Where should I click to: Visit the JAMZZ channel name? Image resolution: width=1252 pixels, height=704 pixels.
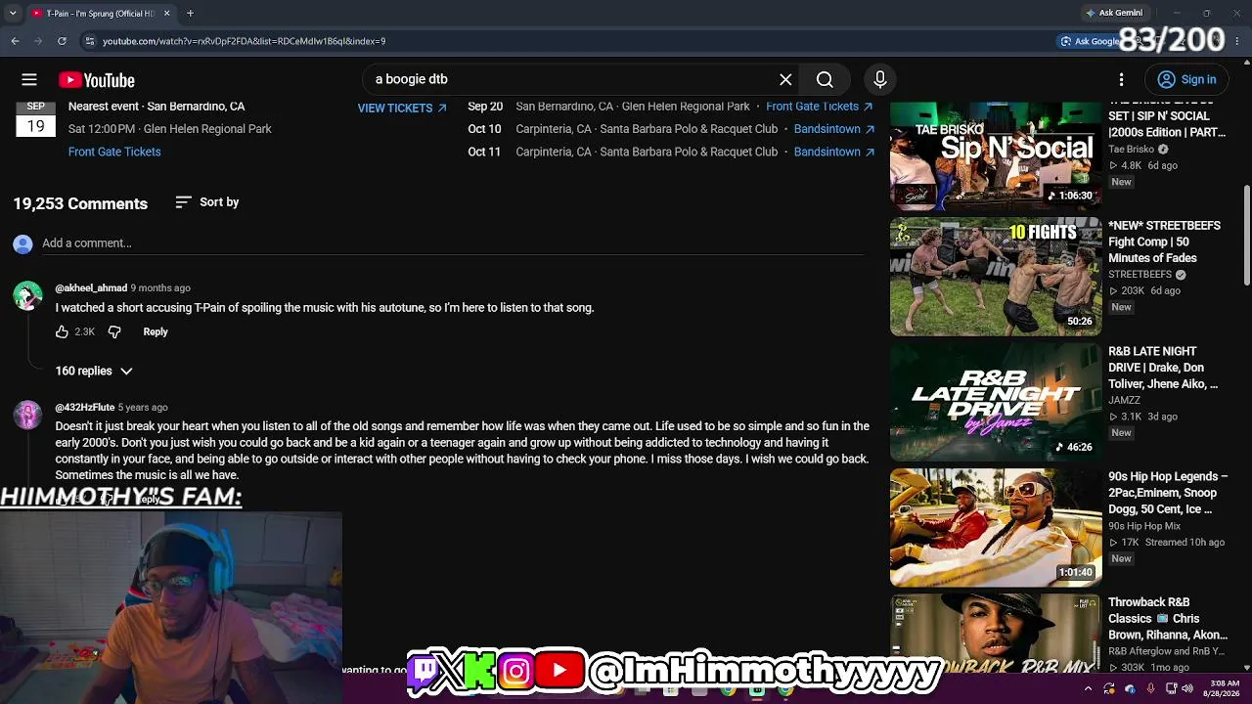(1125, 400)
